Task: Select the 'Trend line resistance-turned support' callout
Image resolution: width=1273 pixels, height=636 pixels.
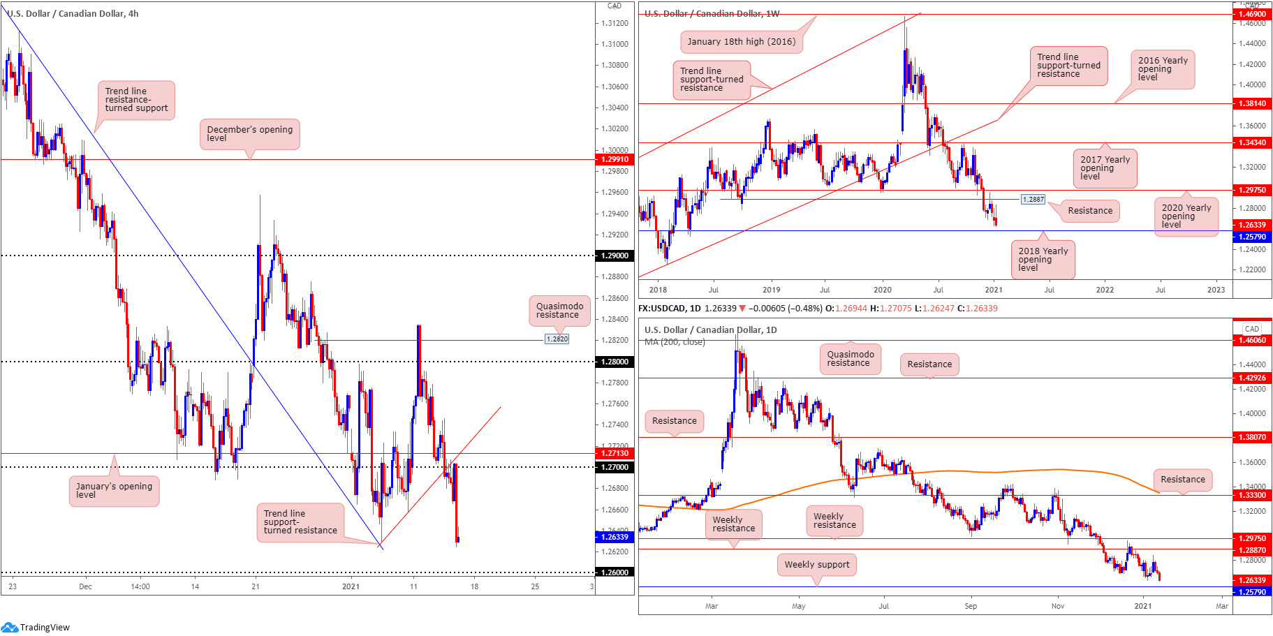Action: coord(136,100)
